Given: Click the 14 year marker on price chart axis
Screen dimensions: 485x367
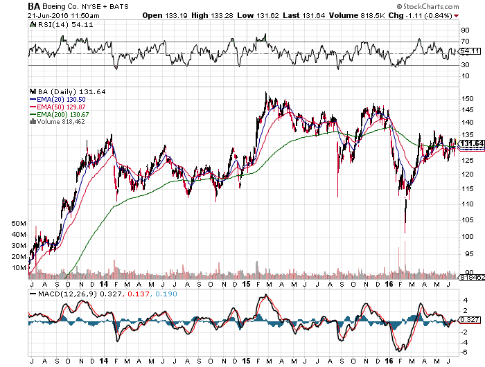Looking at the screenshot, I should 104,284.
